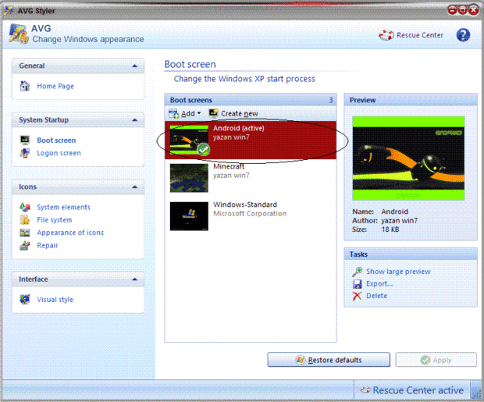Click Rescue Center active status
The image size is (484, 402).
click(x=412, y=390)
